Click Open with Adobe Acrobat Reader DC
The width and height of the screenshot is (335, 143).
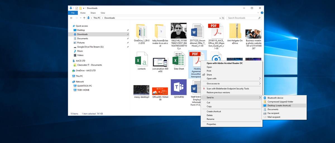(x=224, y=63)
